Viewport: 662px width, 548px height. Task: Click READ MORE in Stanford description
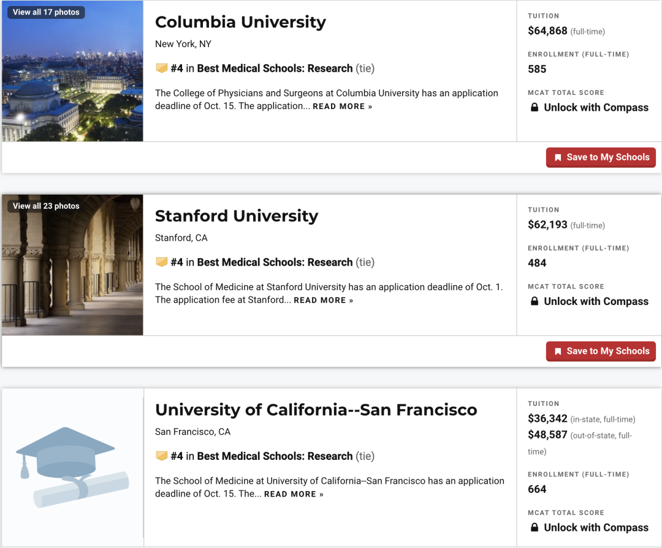[324, 301]
